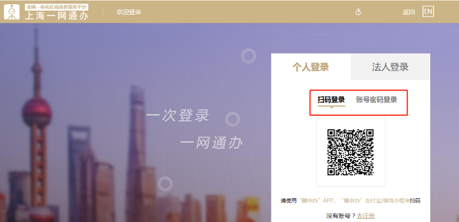Screen dimensions: 459x222
Task: Click the 欢迎登录 header text
Action: tap(129, 12)
